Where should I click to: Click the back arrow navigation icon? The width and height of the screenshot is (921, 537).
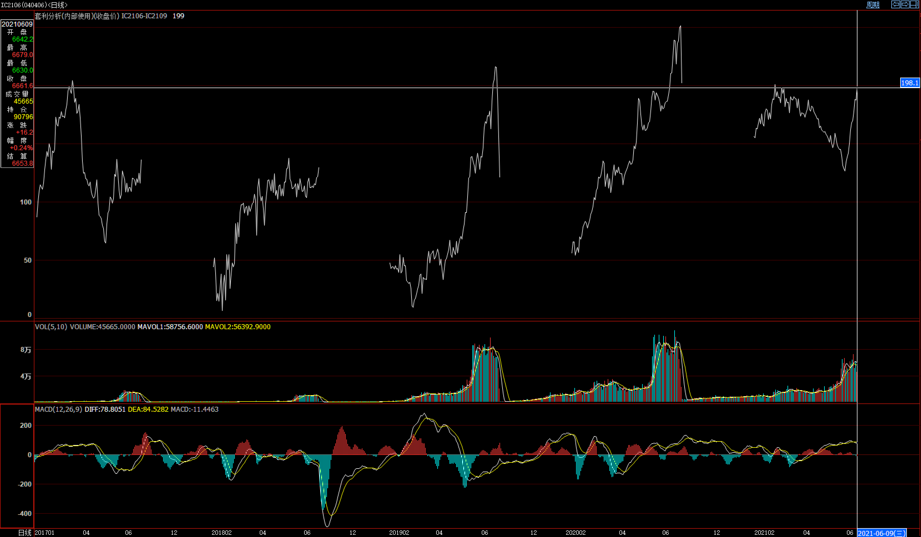pos(895,4)
